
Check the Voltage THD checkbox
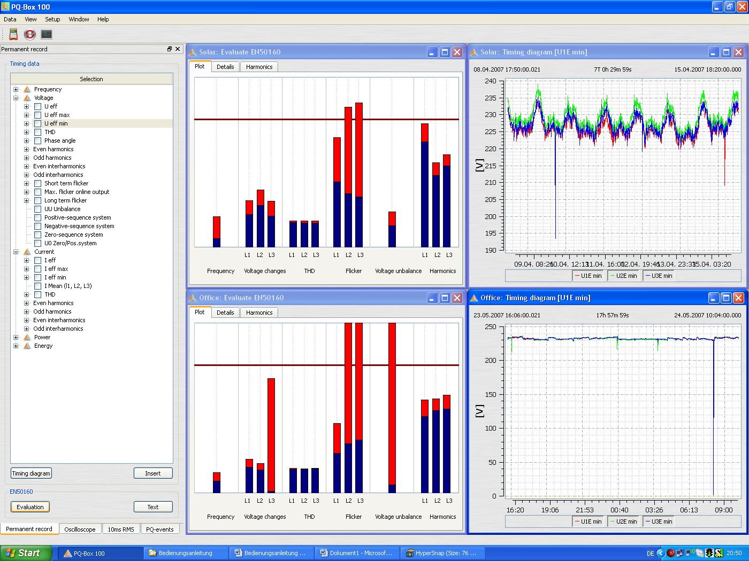37,132
